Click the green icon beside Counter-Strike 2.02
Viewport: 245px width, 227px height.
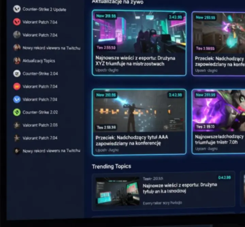pyautogui.click(x=17, y=112)
